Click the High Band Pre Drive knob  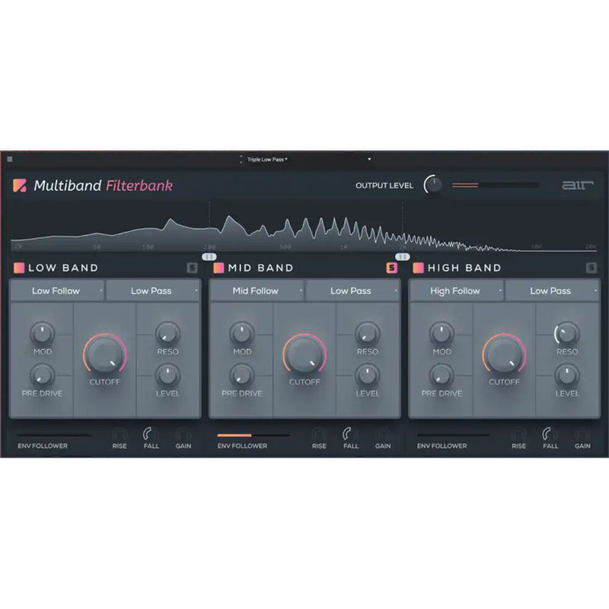tap(442, 375)
